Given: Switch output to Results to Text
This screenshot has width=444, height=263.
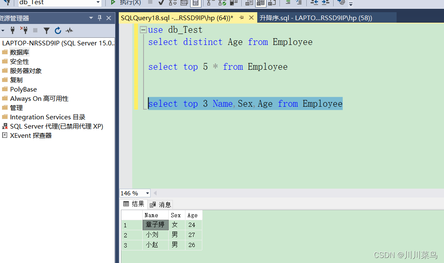Looking at the screenshot, I should click(x=249, y=3).
